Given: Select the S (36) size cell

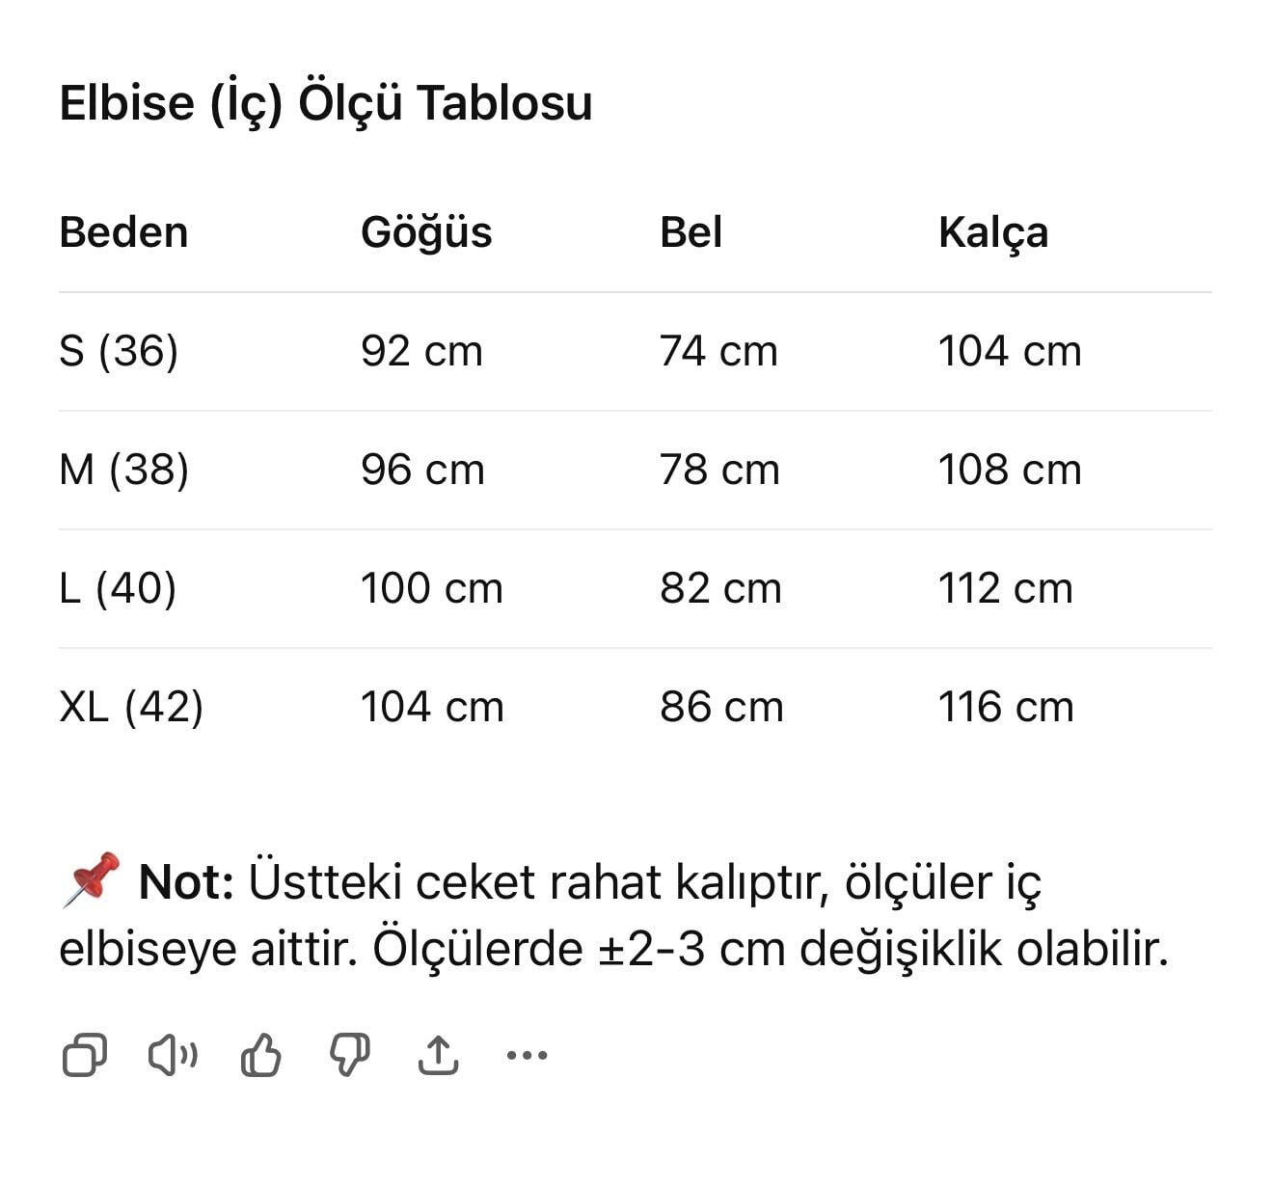Looking at the screenshot, I should tap(119, 351).
